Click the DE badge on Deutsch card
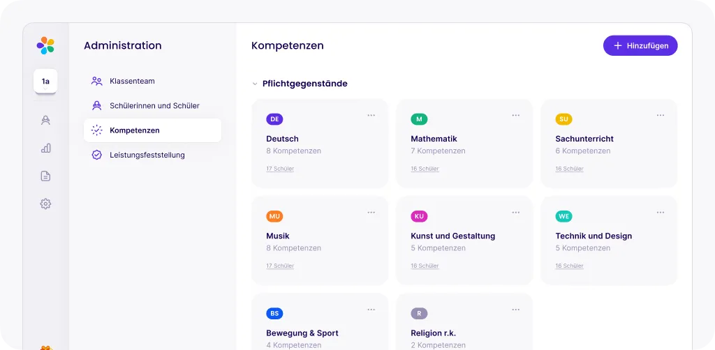Viewport: 715px width, 350px height. tap(274, 119)
